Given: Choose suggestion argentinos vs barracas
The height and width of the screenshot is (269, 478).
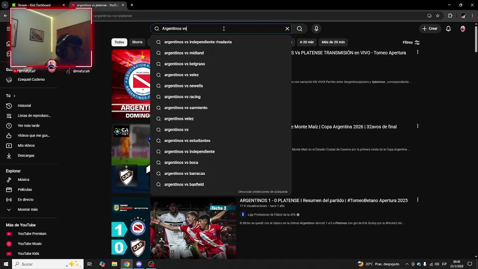Looking at the screenshot, I should pyautogui.click(x=221, y=173).
